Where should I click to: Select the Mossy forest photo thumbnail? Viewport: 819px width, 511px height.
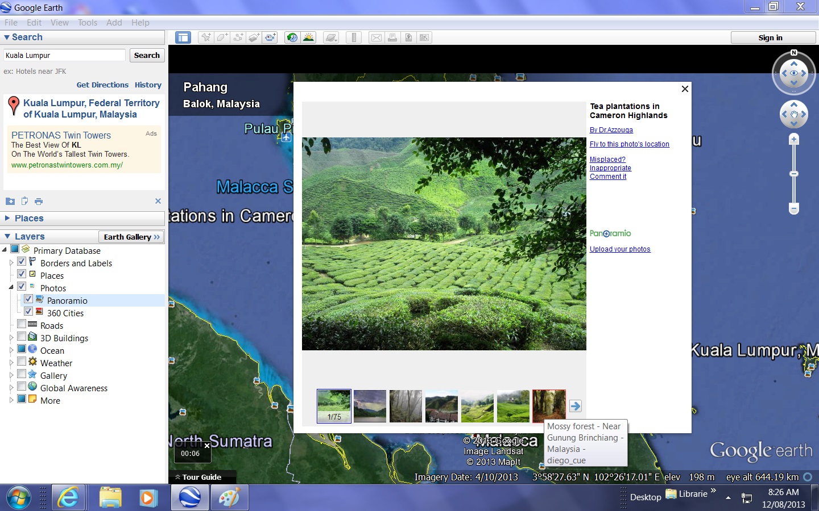pos(549,405)
